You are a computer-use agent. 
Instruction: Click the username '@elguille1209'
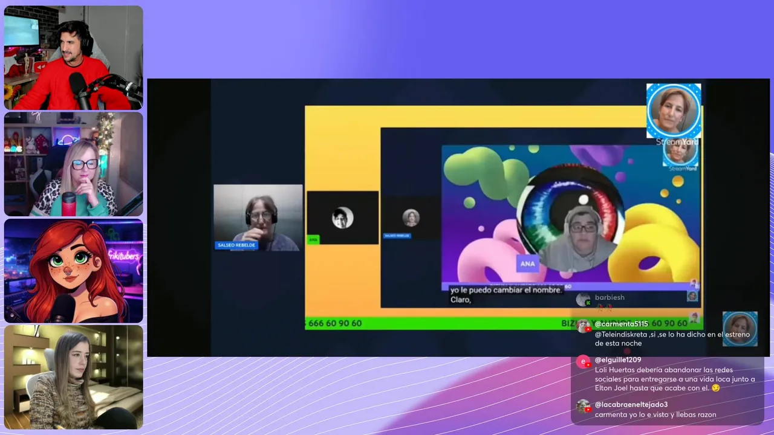tap(618, 360)
